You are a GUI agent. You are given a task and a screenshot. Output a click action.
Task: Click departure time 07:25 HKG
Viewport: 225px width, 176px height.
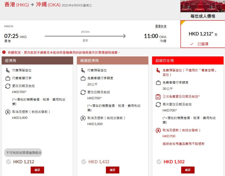(x=15, y=36)
